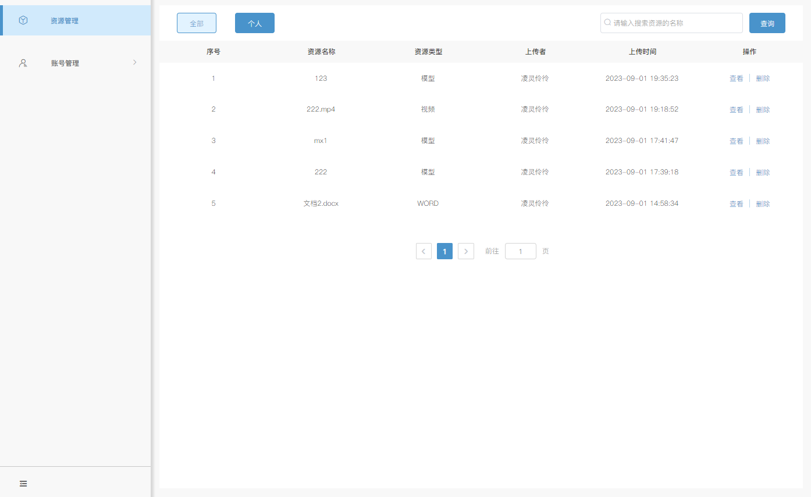Click the 操作 column header
The width and height of the screenshot is (811, 497).
click(x=749, y=52)
